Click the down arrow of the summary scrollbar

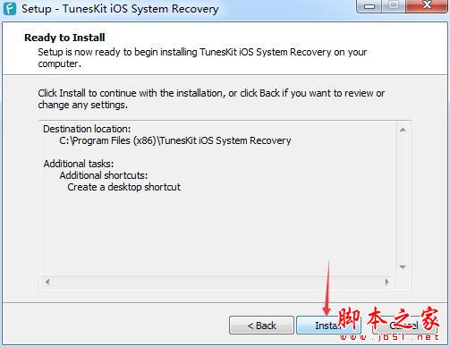pyautogui.click(x=403, y=267)
